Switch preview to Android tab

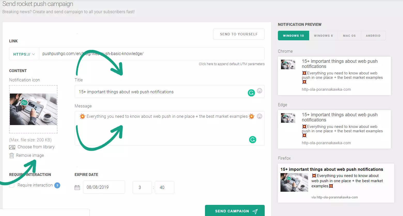(373, 36)
